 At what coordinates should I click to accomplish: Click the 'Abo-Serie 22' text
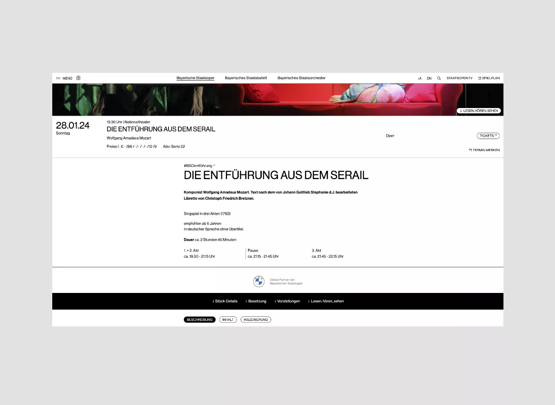click(x=174, y=147)
